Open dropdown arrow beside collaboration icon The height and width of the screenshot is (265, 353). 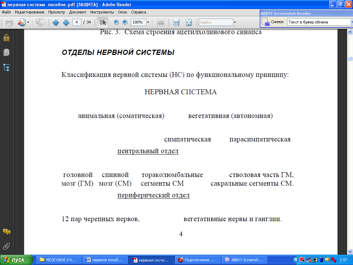click(28, 22)
